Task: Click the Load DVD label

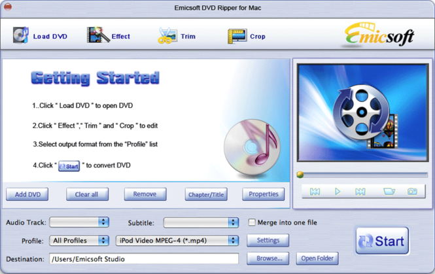Action: [x=50, y=37]
